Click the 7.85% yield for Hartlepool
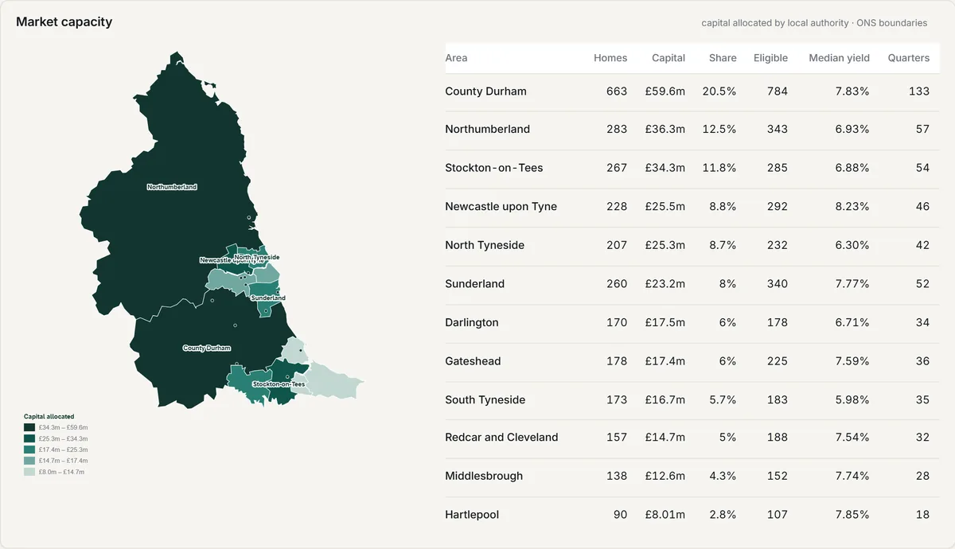Screen dimensions: 955x549 coord(852,515)
